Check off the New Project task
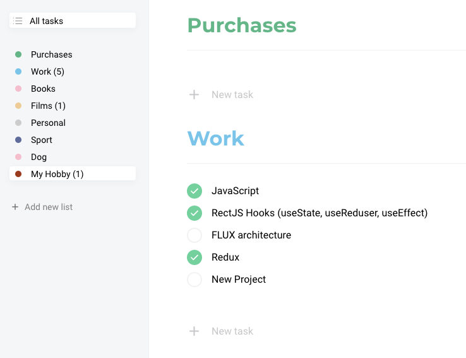Image resolution: width=466 pixels, height=358 pixels. point(194,280)
